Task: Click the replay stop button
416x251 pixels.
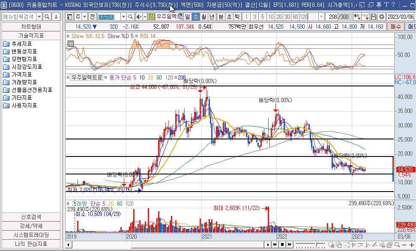Action: tap(282, 245)
